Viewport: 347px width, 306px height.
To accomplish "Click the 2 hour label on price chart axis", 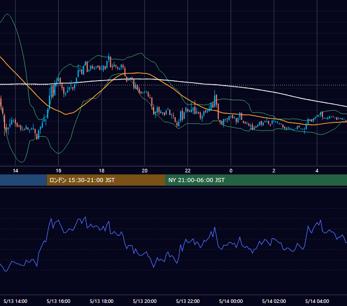I will pos(274,171).
